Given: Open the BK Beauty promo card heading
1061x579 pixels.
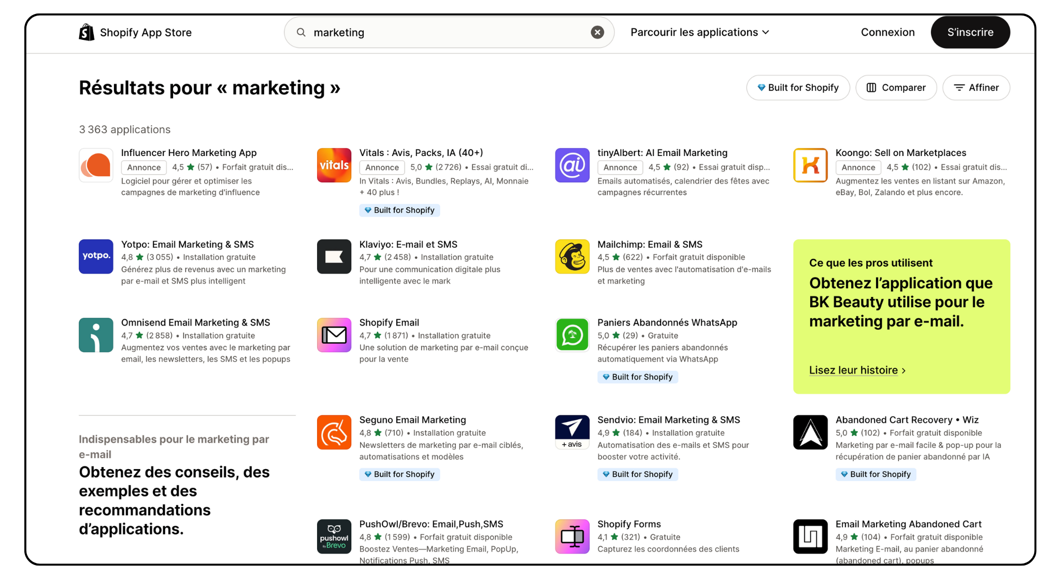Looking at the screenshot, I should [x=901, y=302].
